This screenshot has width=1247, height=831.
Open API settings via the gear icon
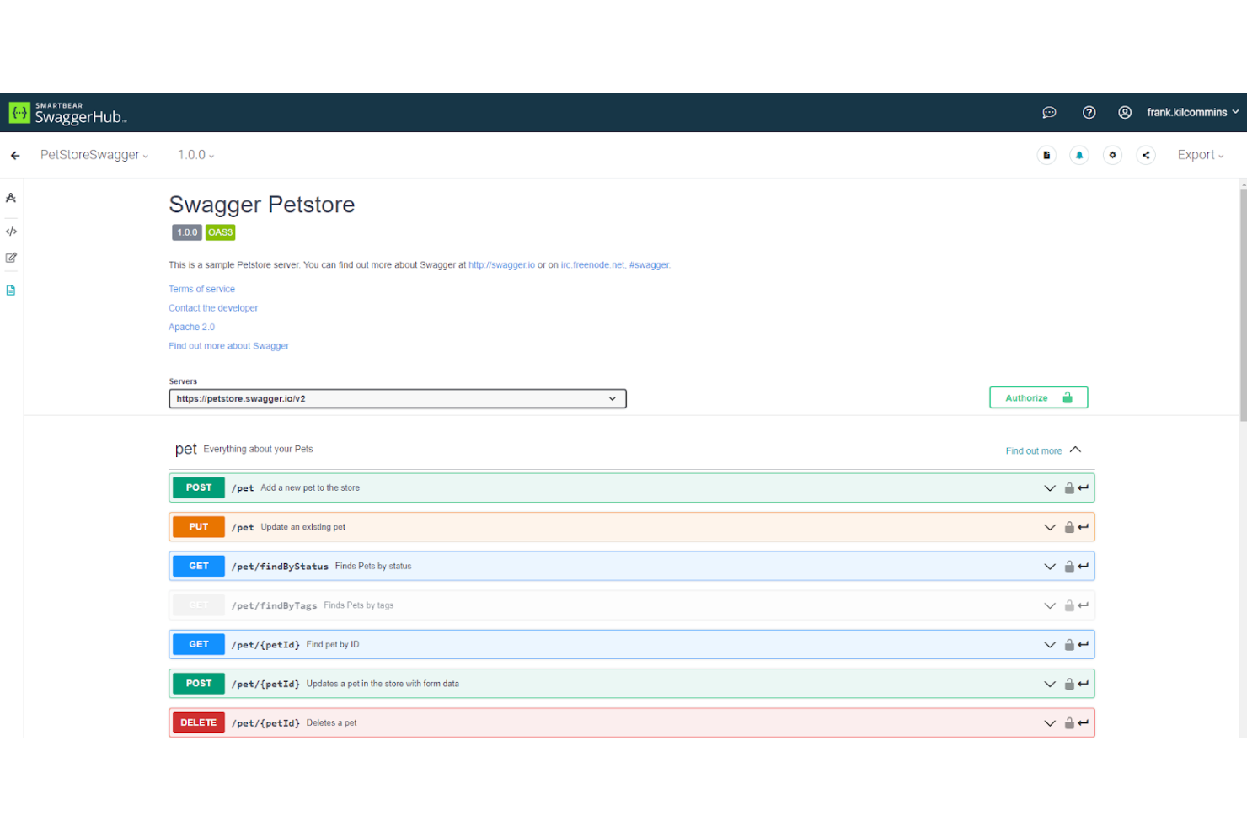click(x=1112, y=155)
